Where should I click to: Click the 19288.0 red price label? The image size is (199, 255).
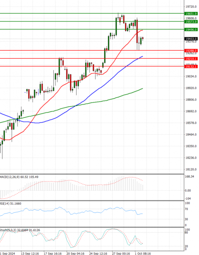click(x=191, y=51)
